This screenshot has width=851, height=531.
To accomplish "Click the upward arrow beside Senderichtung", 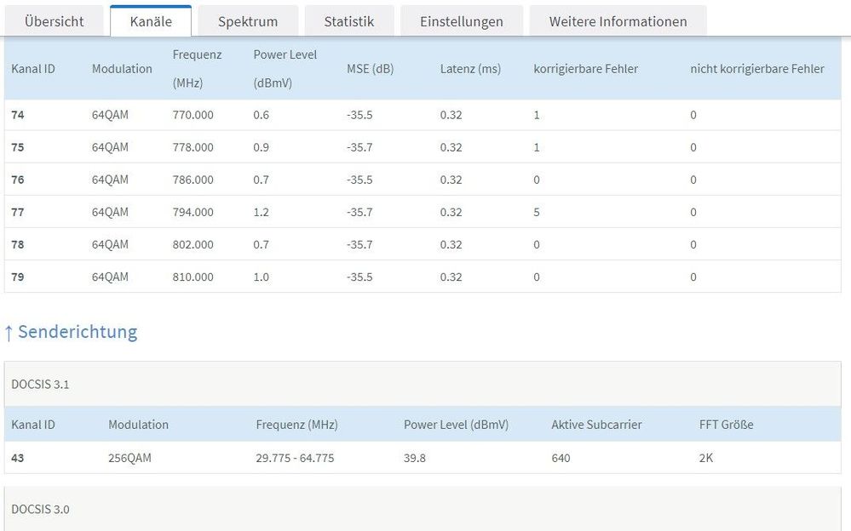I will [x=9, y=332].
